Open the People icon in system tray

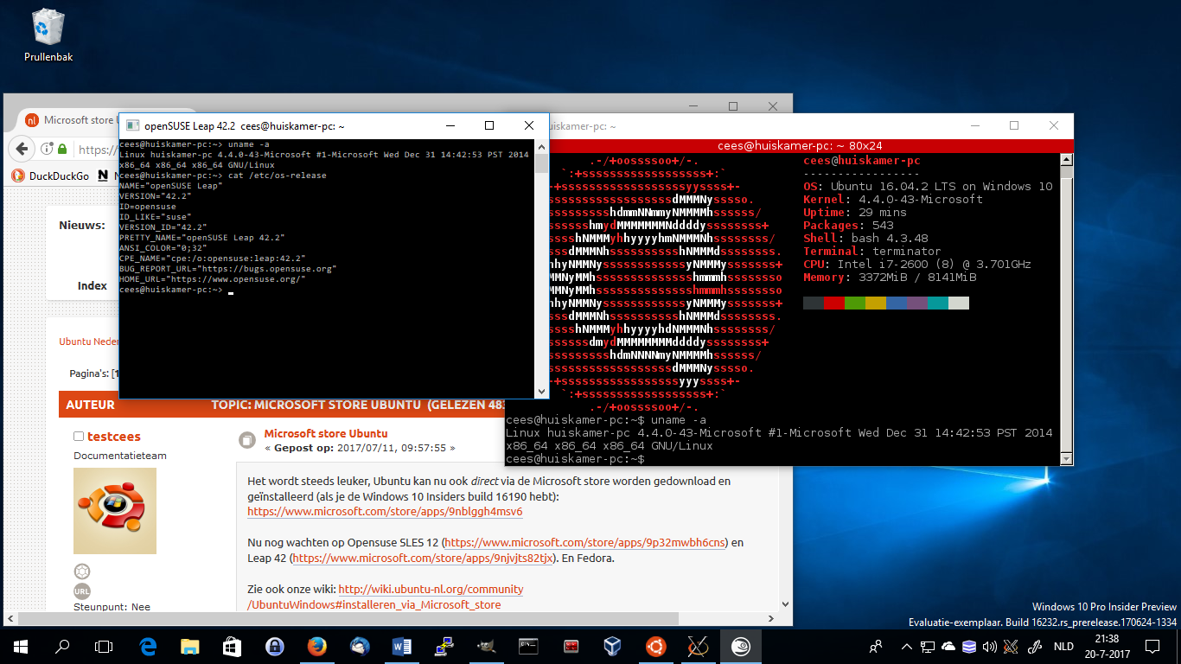[x=876, y=646]
